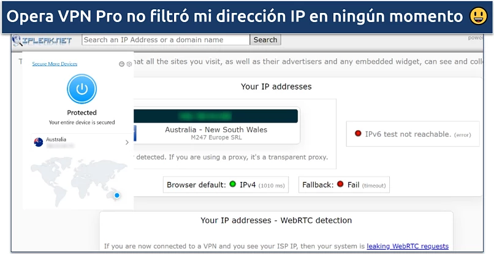The width and height of the screenshot is (494, 254).
Task: Expand the Australia location chevron
Action: click(127, 142)
